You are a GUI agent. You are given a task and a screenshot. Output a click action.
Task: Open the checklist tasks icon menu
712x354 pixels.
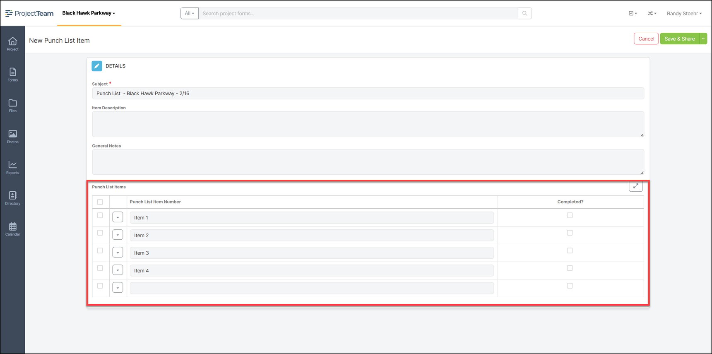[633, 13]
